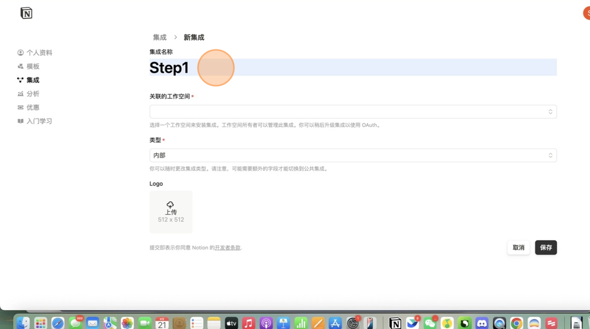Open the 类型 dropdown showing 内部

click(353, 155)
